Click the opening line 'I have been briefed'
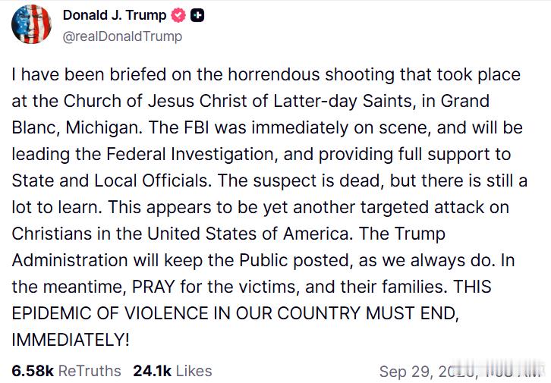551x383 pixels. click(89, 75)
